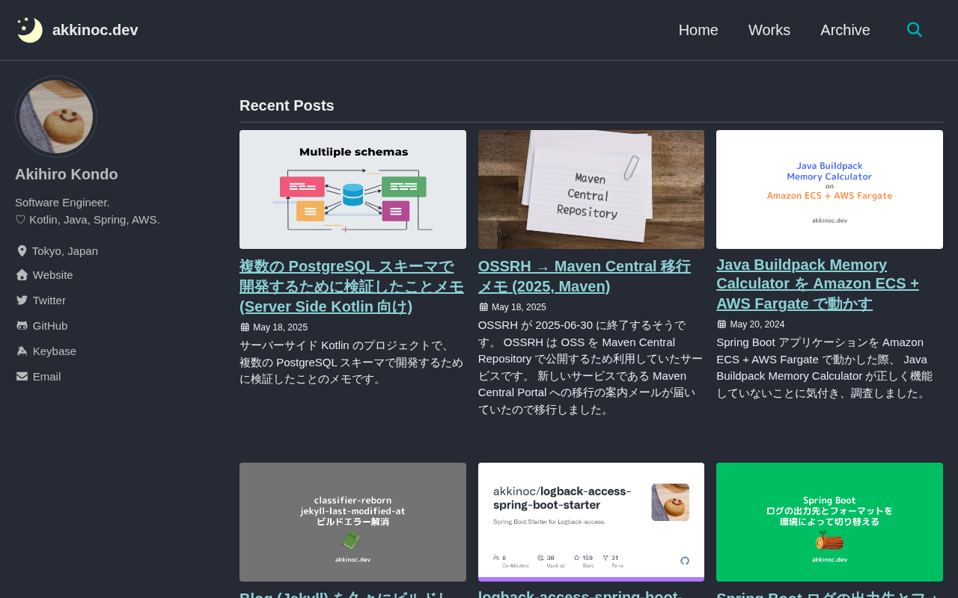Open the green Spring Boot log thumbnail
The height and width of the screenshot is (598, 958).
(x=829, y=522)
